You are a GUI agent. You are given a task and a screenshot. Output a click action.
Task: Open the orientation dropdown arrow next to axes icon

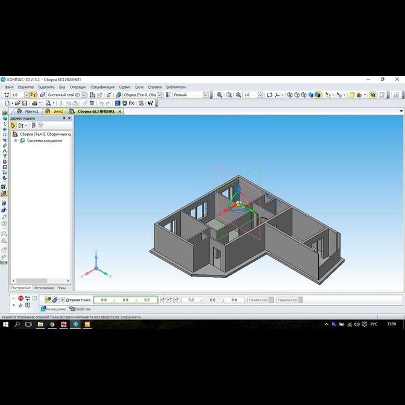click(282, 95)
